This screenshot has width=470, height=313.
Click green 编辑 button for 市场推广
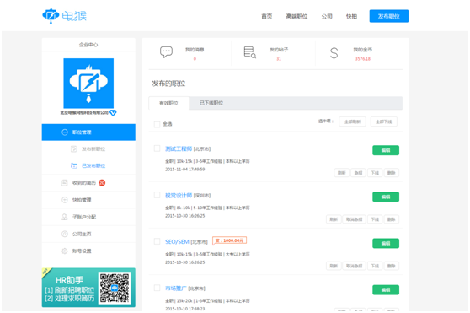coord(386,290)
